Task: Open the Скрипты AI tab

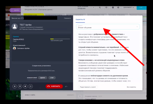Action: tap(80, 19)
